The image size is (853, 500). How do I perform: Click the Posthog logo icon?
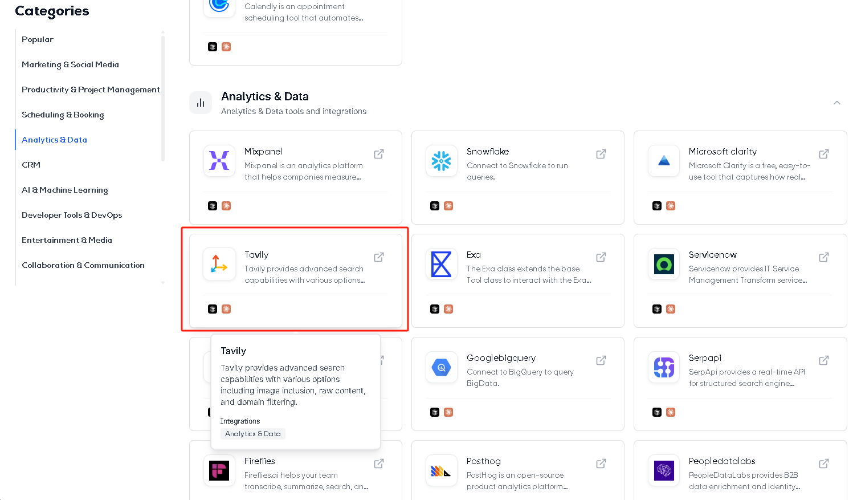pos(442,470)
